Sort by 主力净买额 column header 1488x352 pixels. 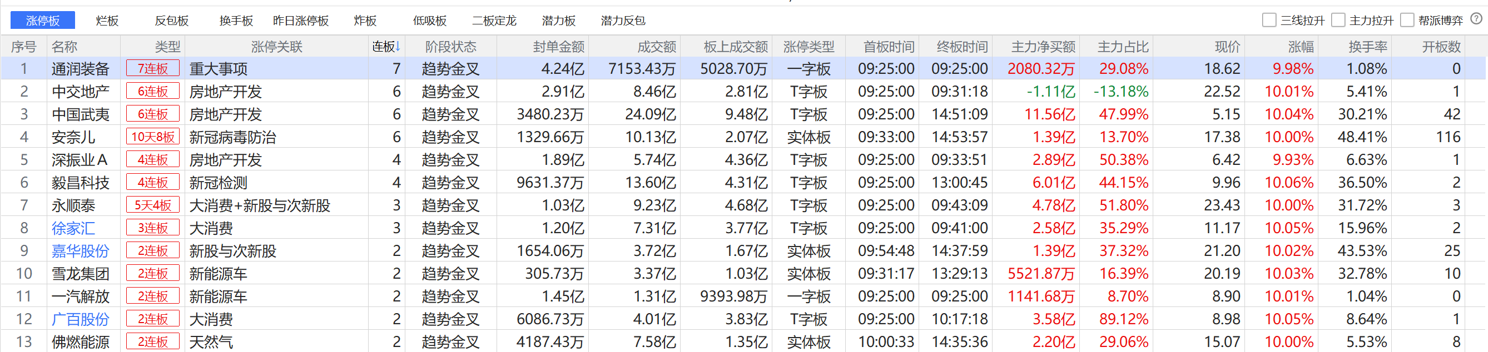tap(1043, 47)
